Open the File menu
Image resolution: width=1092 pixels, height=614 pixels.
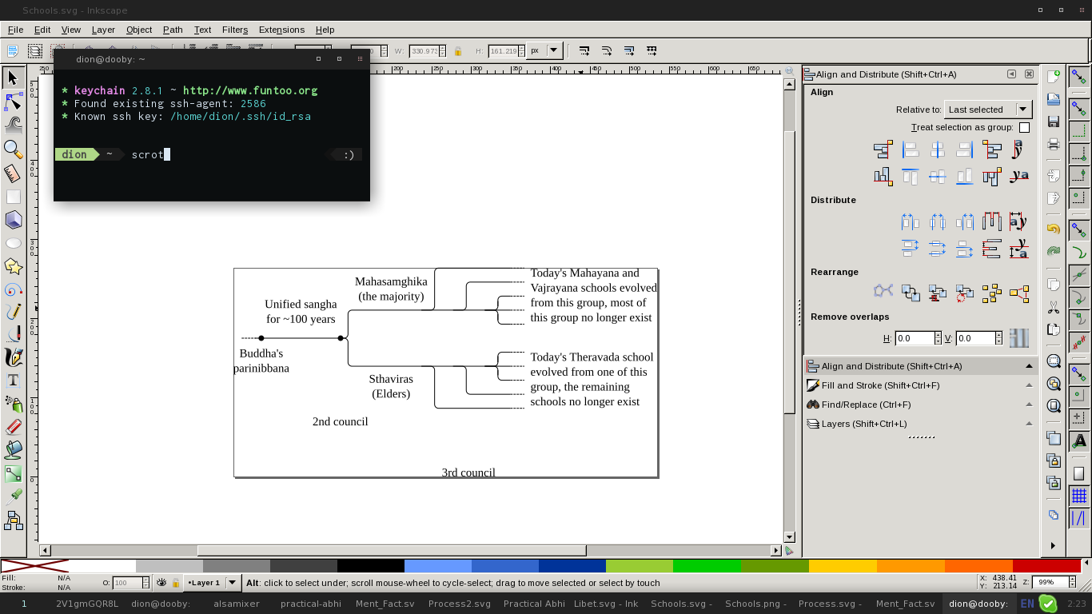click(x=15, y=30)
